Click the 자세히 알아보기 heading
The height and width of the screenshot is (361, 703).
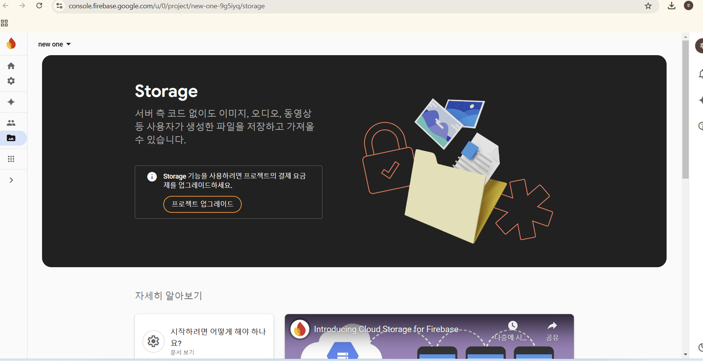point(169,296)
